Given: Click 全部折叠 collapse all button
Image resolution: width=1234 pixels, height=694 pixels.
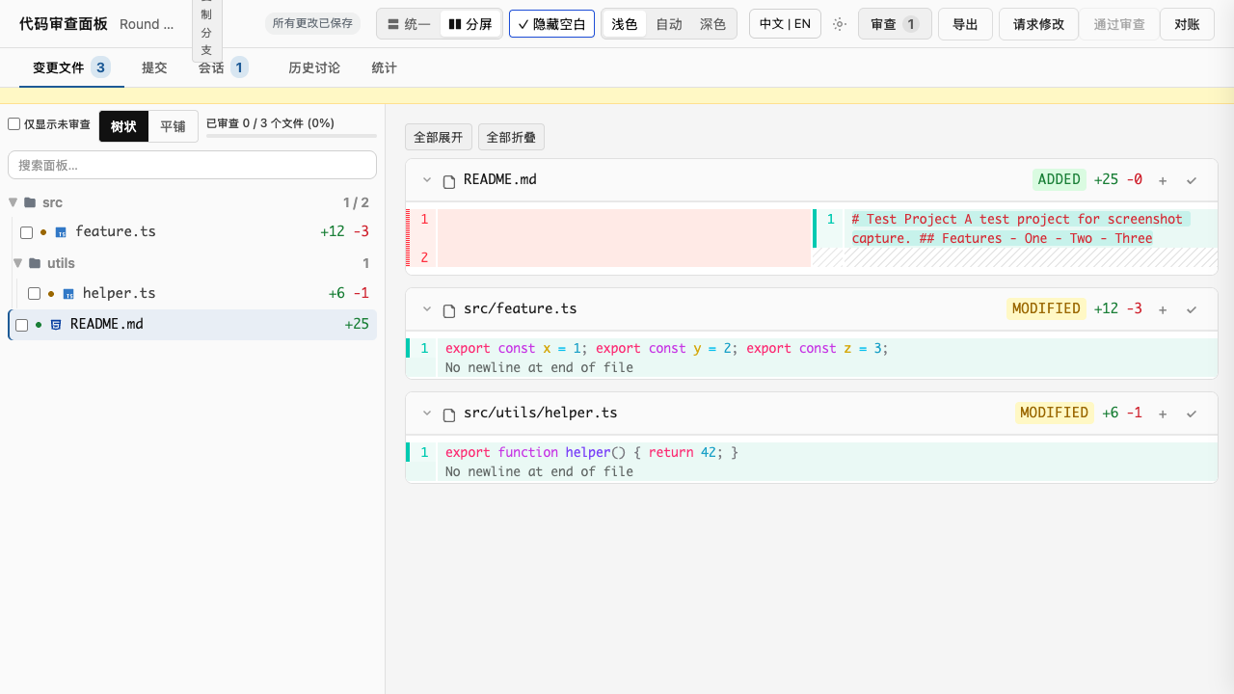Looking at the screenshot, I should coord(511,138).
